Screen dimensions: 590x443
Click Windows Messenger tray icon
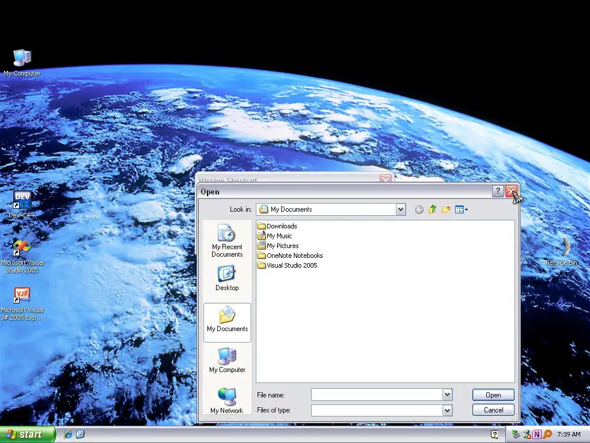tap(527, 434)
